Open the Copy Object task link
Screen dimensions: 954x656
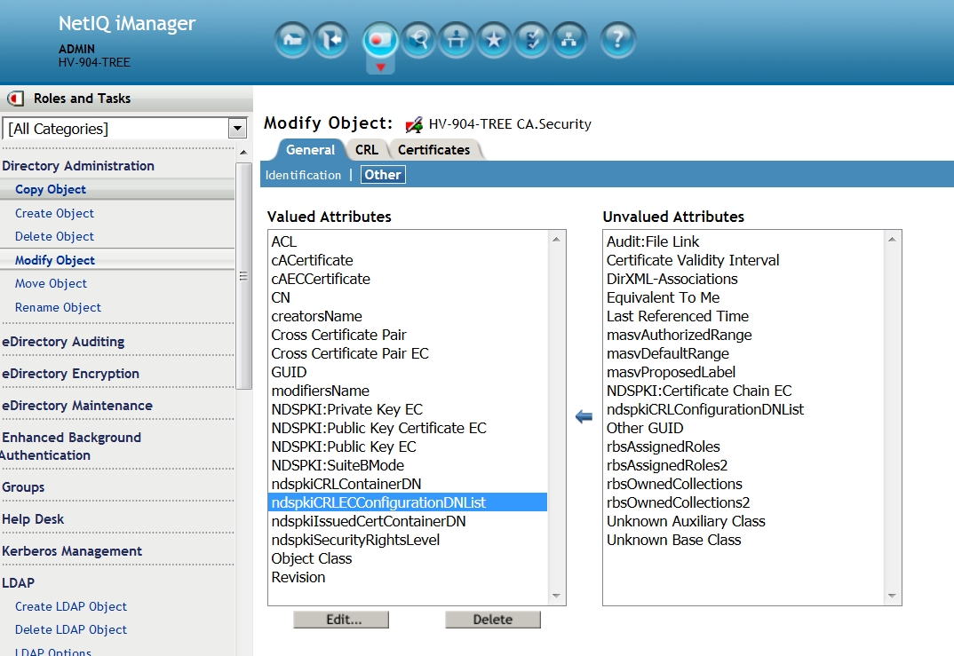[51, 190]
